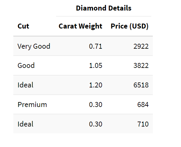Image resolution: width=181 pixels, height=147 pixels.
Task: Select the Cut column header
Action: [23, 26]
